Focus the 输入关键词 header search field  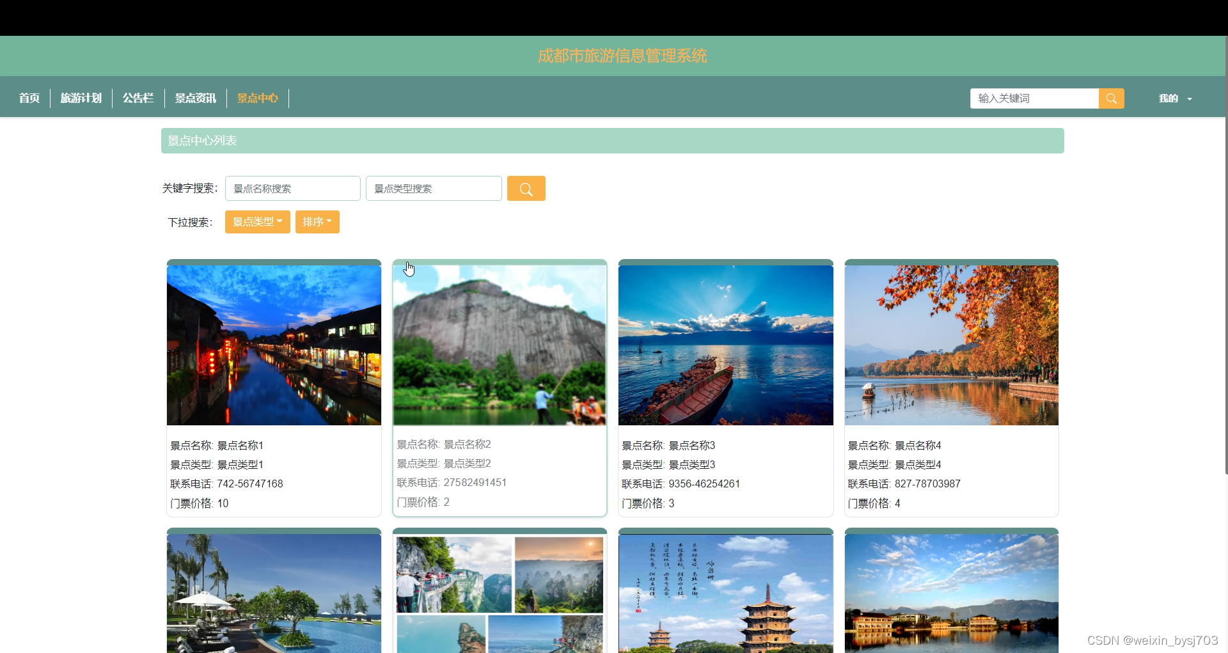click(x=1034, y=98)
